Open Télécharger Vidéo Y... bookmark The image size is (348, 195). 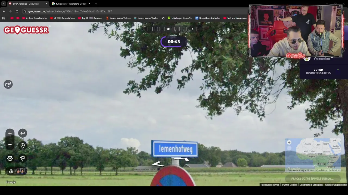click(180, 18)
